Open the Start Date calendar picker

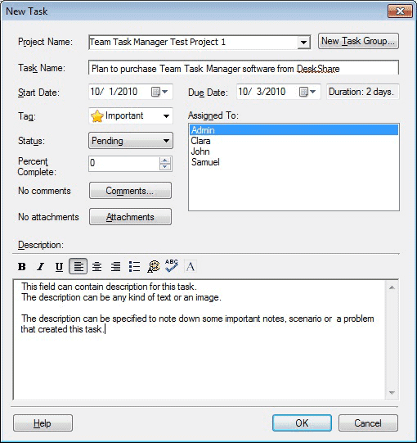pos(159,92)
